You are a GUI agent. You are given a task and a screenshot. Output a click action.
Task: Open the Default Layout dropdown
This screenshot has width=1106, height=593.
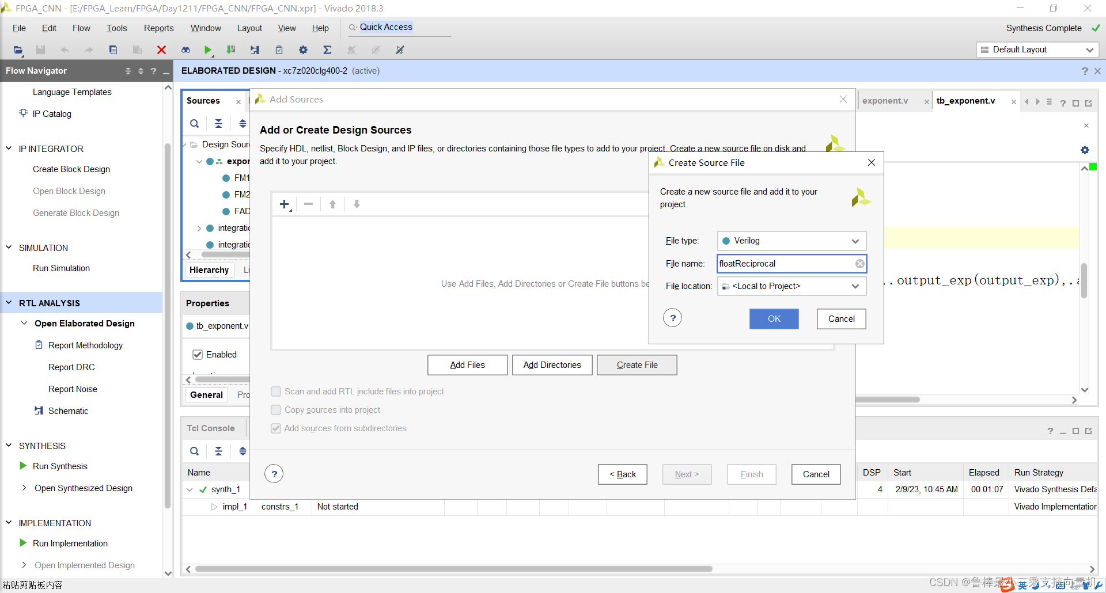click(x=1037, y=50)
